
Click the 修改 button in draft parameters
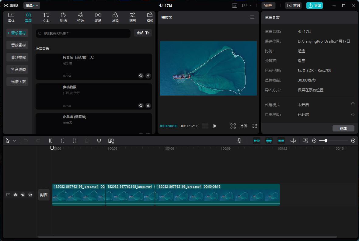click(343, 128)
